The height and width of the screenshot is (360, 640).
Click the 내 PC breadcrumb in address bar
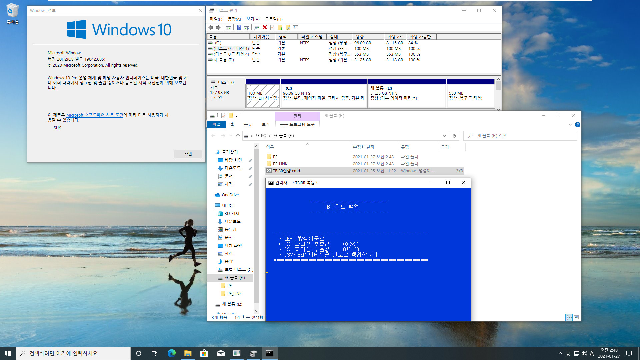point(261,136)
